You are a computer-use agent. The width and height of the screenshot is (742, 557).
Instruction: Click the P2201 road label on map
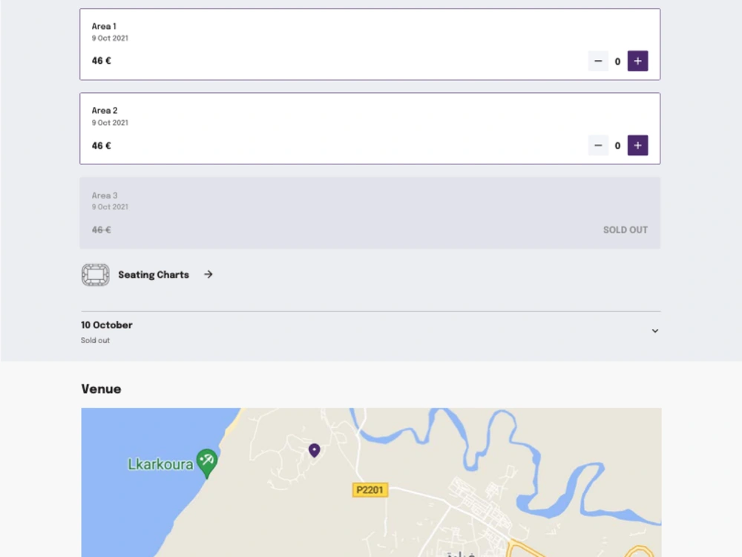tap(370, 489)
